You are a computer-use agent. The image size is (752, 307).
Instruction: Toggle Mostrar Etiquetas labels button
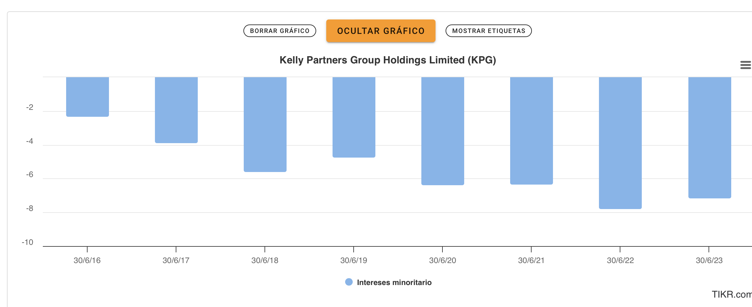pos(488,31)
